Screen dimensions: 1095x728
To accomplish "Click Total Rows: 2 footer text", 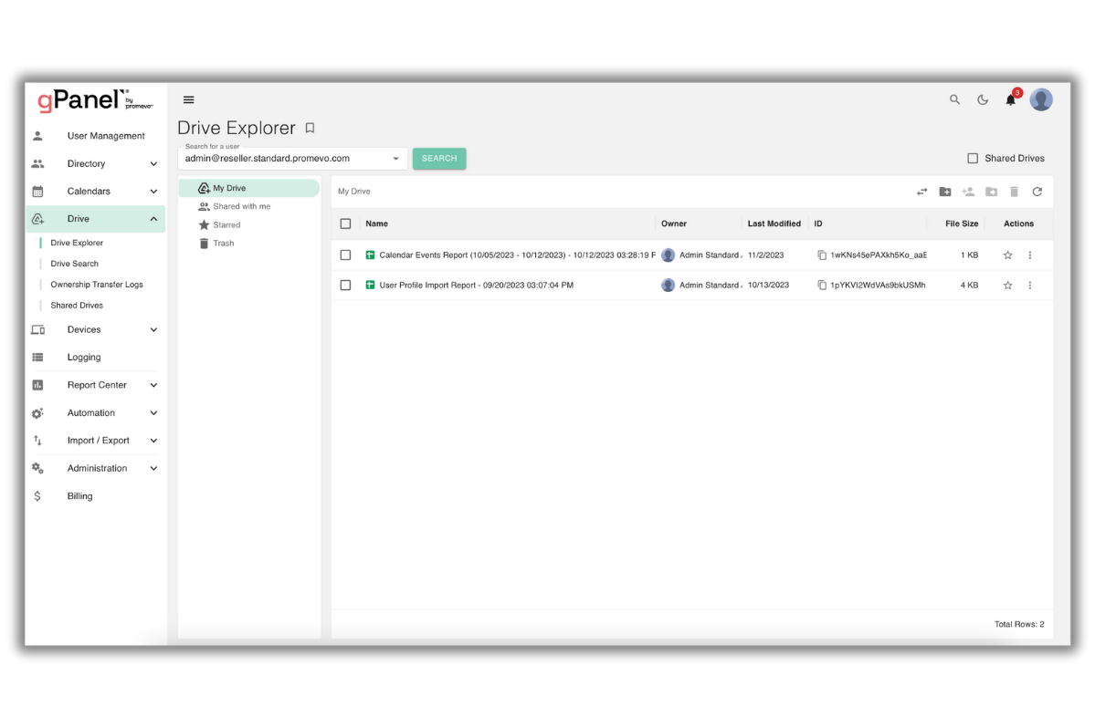I will coord(1019,625).
